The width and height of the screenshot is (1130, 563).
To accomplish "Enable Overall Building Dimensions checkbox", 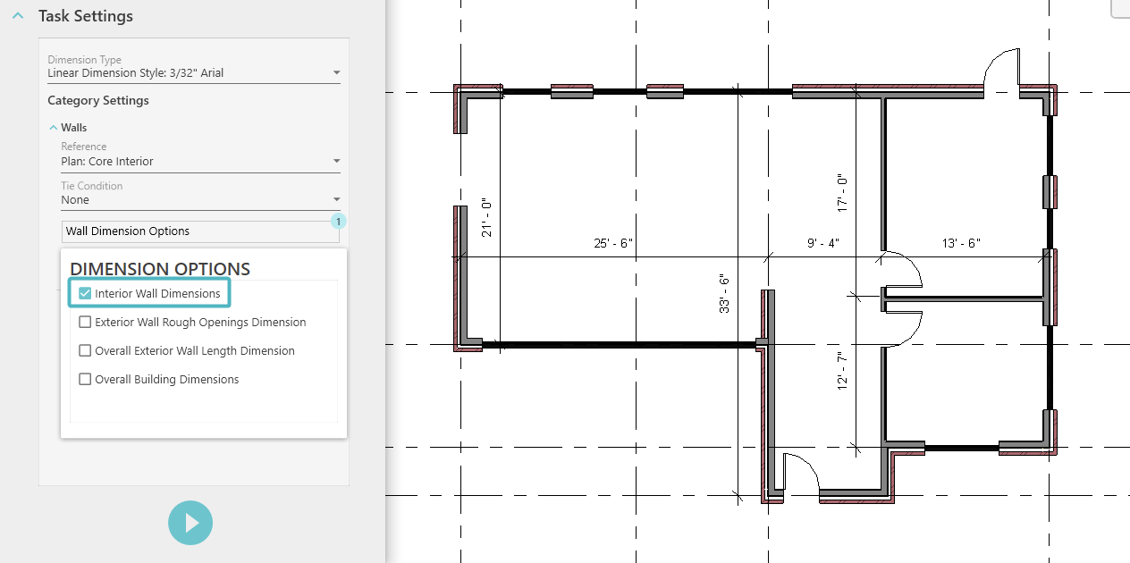I will [x=85, y=379].
